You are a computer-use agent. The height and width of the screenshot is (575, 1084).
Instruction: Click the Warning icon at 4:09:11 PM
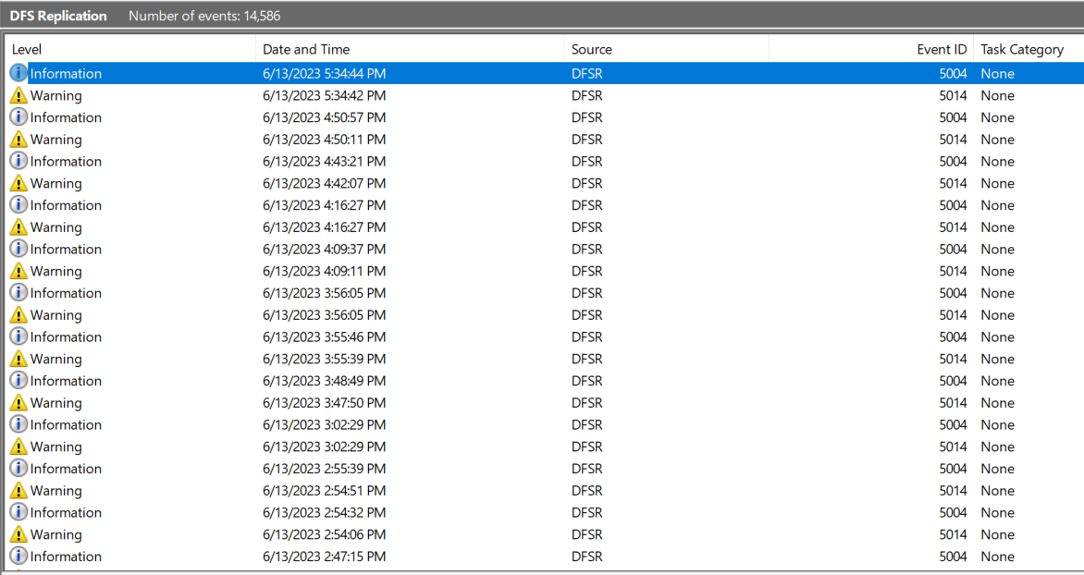pos(18,271)
